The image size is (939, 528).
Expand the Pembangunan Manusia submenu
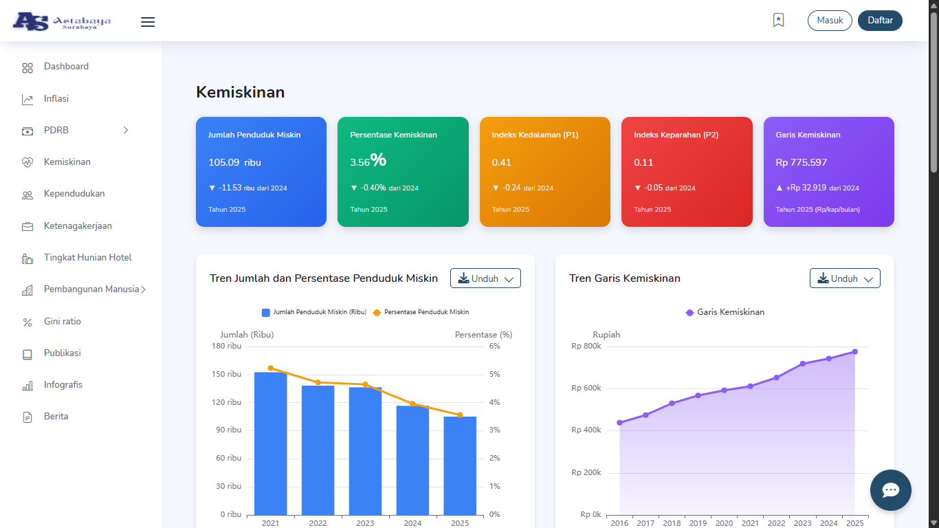click(x=143, y=289)
